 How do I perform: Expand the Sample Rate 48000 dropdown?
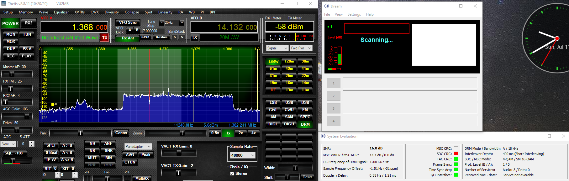pyautogui.click(x=243, y=155)
